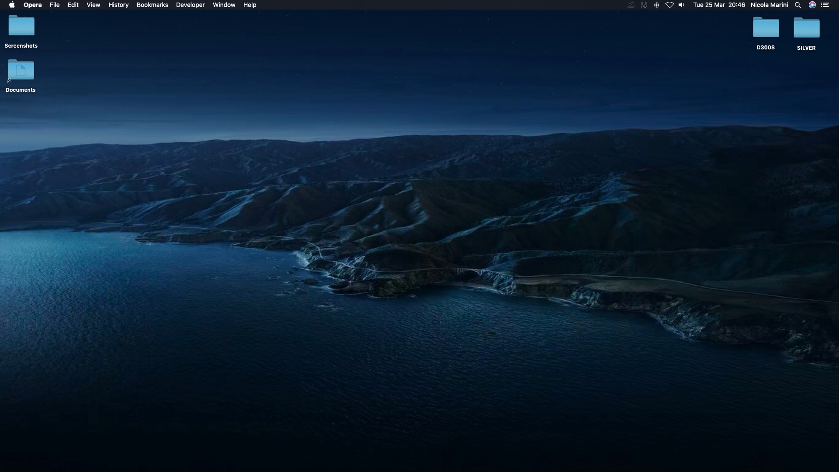Select the Screenshots folder on desktop
This screenshot has height=472, width=839.
point(21,26)
